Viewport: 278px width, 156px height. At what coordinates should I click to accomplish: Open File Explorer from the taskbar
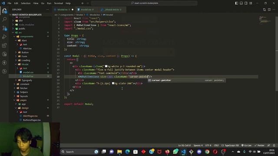click(x=119, y=152)
